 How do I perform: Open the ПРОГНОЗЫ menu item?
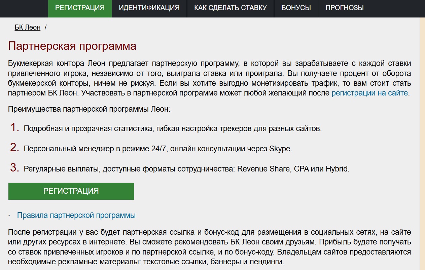coord(345,8)
